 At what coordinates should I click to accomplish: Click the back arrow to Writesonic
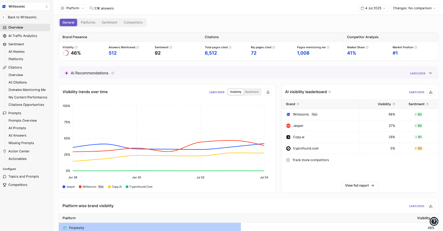click(4, 17)
